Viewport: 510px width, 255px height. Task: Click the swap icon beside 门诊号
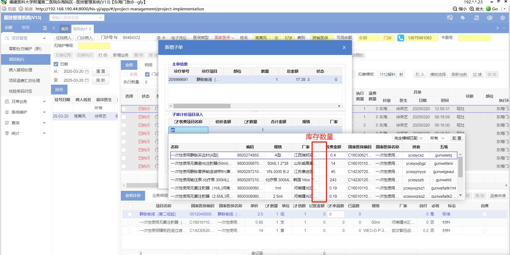[x=116, y=38]
